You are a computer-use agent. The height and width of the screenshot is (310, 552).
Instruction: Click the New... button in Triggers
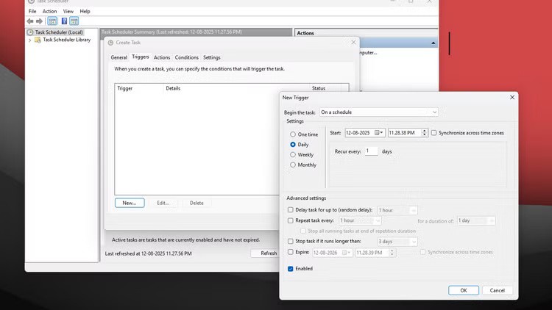129,203
